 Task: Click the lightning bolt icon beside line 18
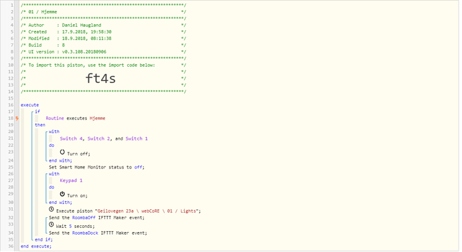(x=17, y=118)
